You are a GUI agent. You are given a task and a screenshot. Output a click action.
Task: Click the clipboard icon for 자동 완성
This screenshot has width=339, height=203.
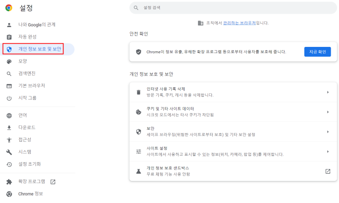point(9,37)
